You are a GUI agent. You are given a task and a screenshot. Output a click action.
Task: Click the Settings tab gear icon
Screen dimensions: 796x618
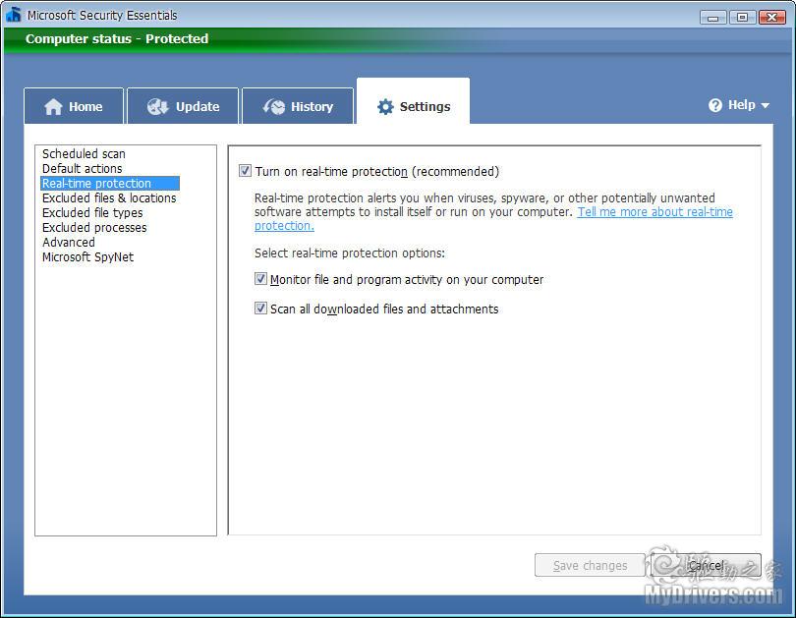click(x=385, y=106)
